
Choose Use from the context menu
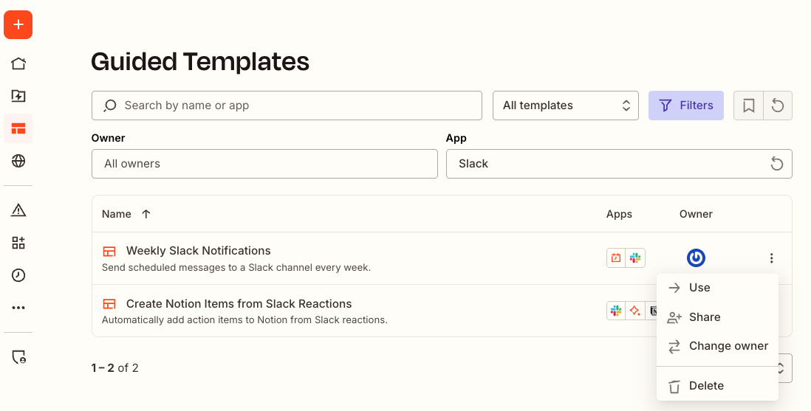(x=699, y=288)
